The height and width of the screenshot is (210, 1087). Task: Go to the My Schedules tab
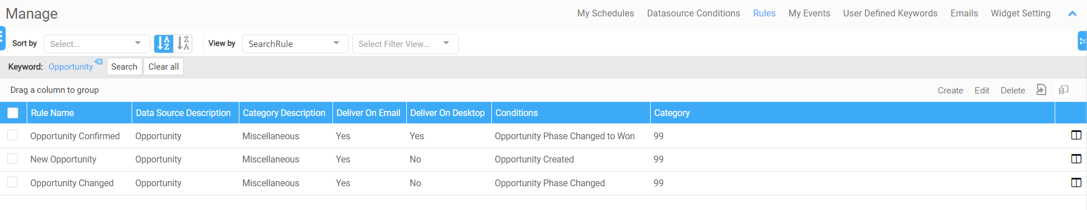tap(605, 13)
